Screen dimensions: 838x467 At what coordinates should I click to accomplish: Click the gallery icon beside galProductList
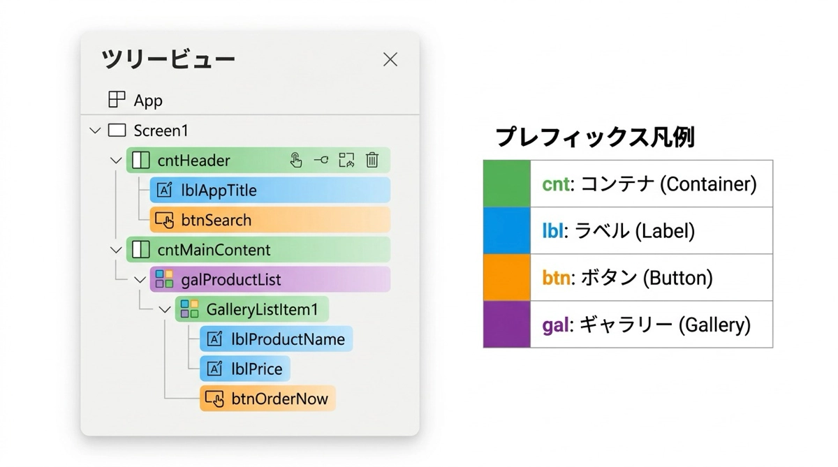pos(164,279)
